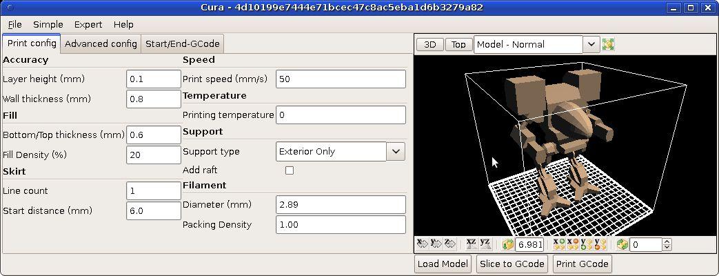Click the flip X axis icon
Viewport: 719px width, 276px height.
coord(423,244)
